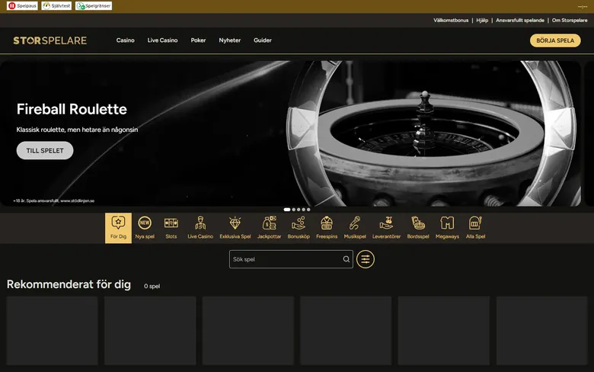Open the Poker menu item
Image resolution: width=594 pixels, height=372 pixels.
[x=198, y=40]
